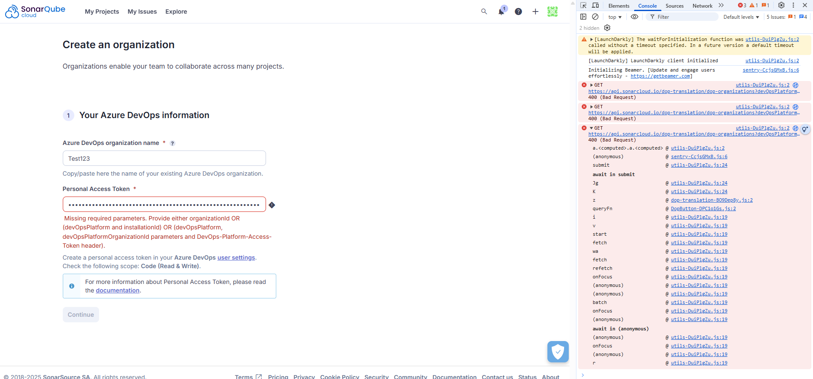Click the yellow warnings count badge
The height and width of the screenshot is (379, 813).
tap(754, 6)
